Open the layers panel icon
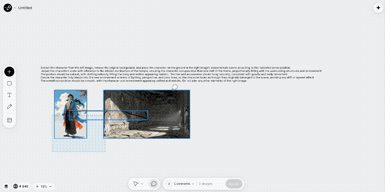The width and height of the screenshot is (385, 192). coord(6,186)
